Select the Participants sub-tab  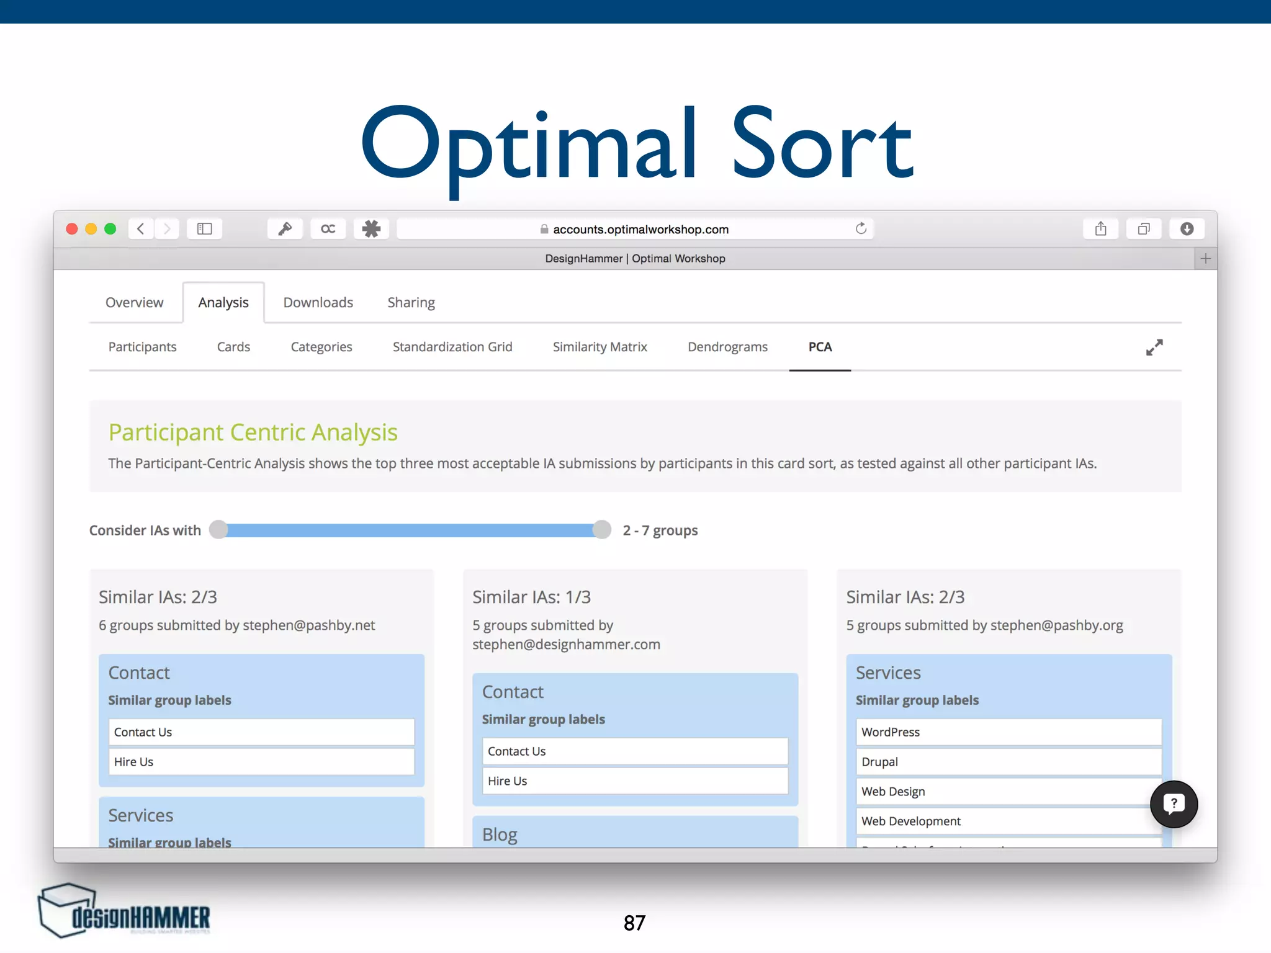pos(143,347)
